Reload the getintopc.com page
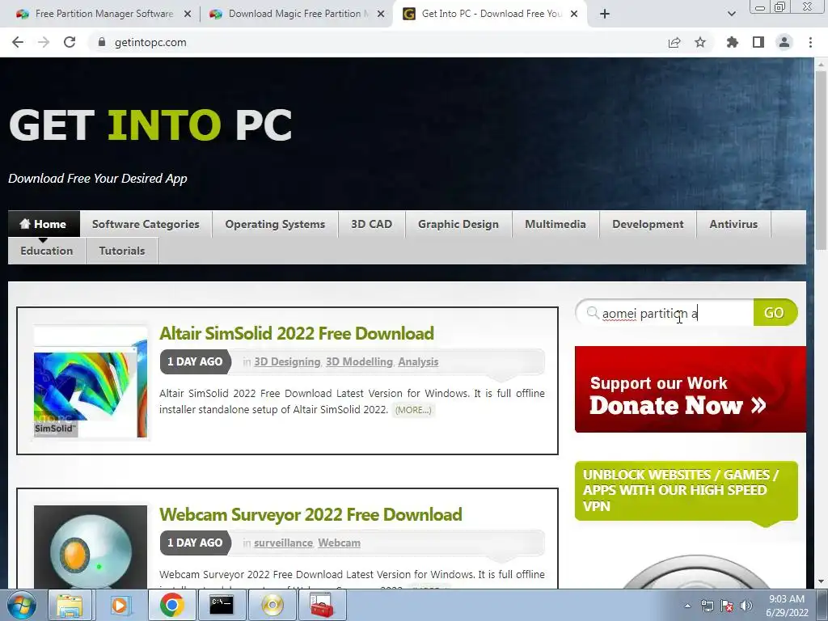Screen dimensions: 828x621 tap(70, 42)
